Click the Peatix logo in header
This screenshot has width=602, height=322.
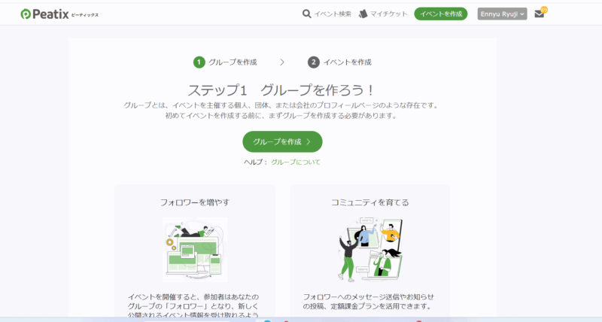(x=59, y=14)
